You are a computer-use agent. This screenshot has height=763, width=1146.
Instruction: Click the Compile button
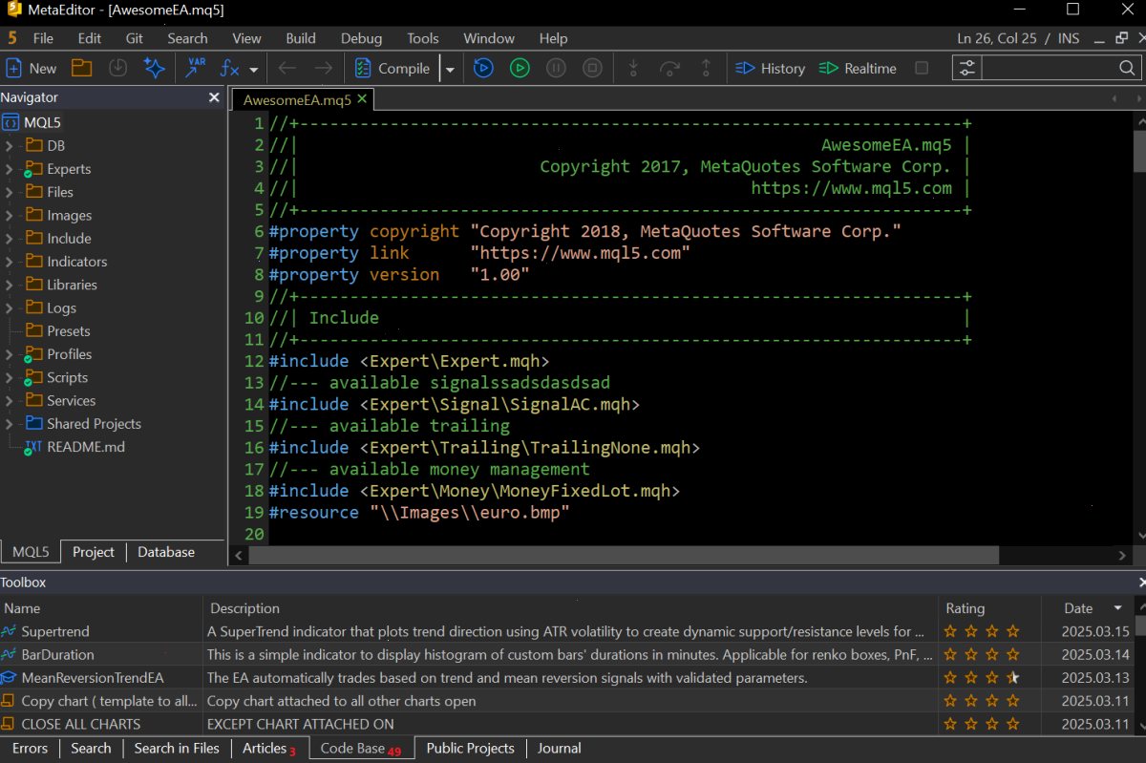coord(393,68)
